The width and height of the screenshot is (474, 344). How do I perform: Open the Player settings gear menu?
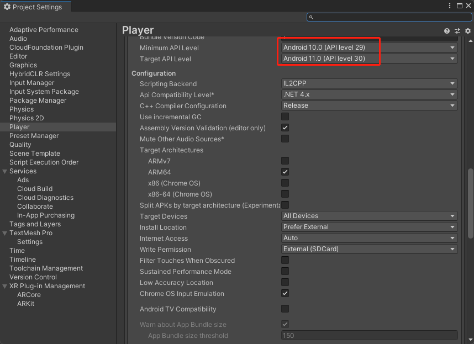coord(468,31)
